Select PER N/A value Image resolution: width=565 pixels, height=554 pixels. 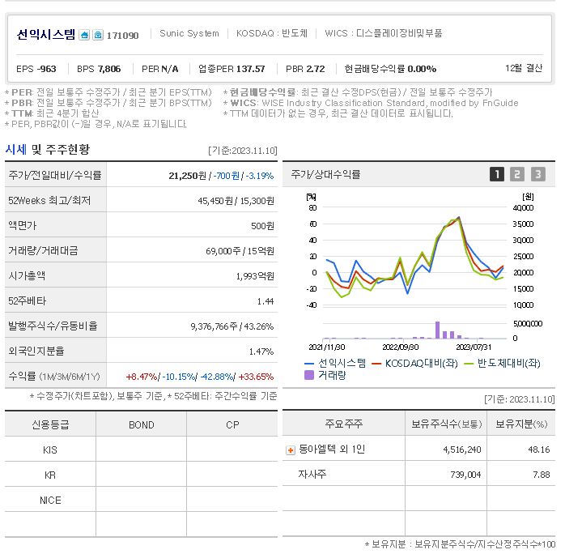coord(160,69)
